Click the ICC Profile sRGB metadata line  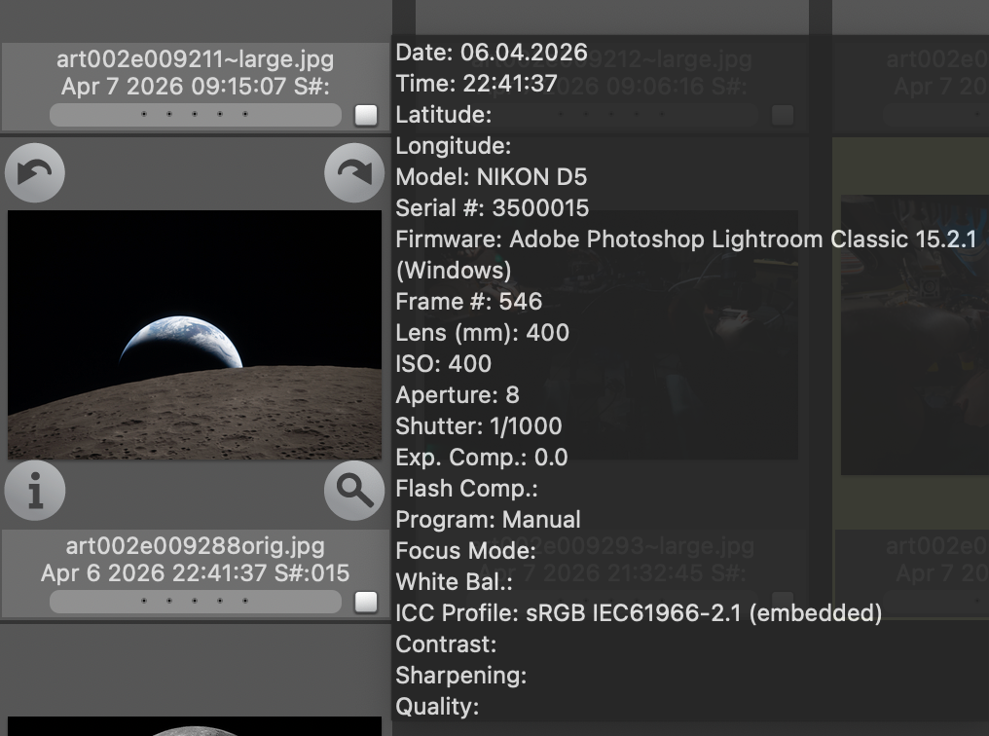pos(638,613)
